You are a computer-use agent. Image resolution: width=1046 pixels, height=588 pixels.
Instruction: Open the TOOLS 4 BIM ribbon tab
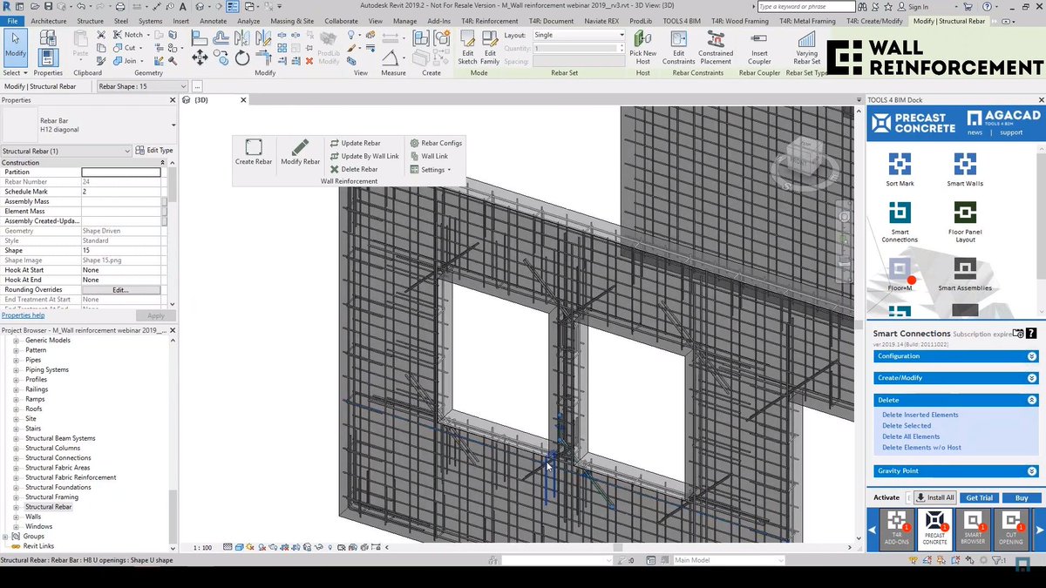(x=682, y=20)
